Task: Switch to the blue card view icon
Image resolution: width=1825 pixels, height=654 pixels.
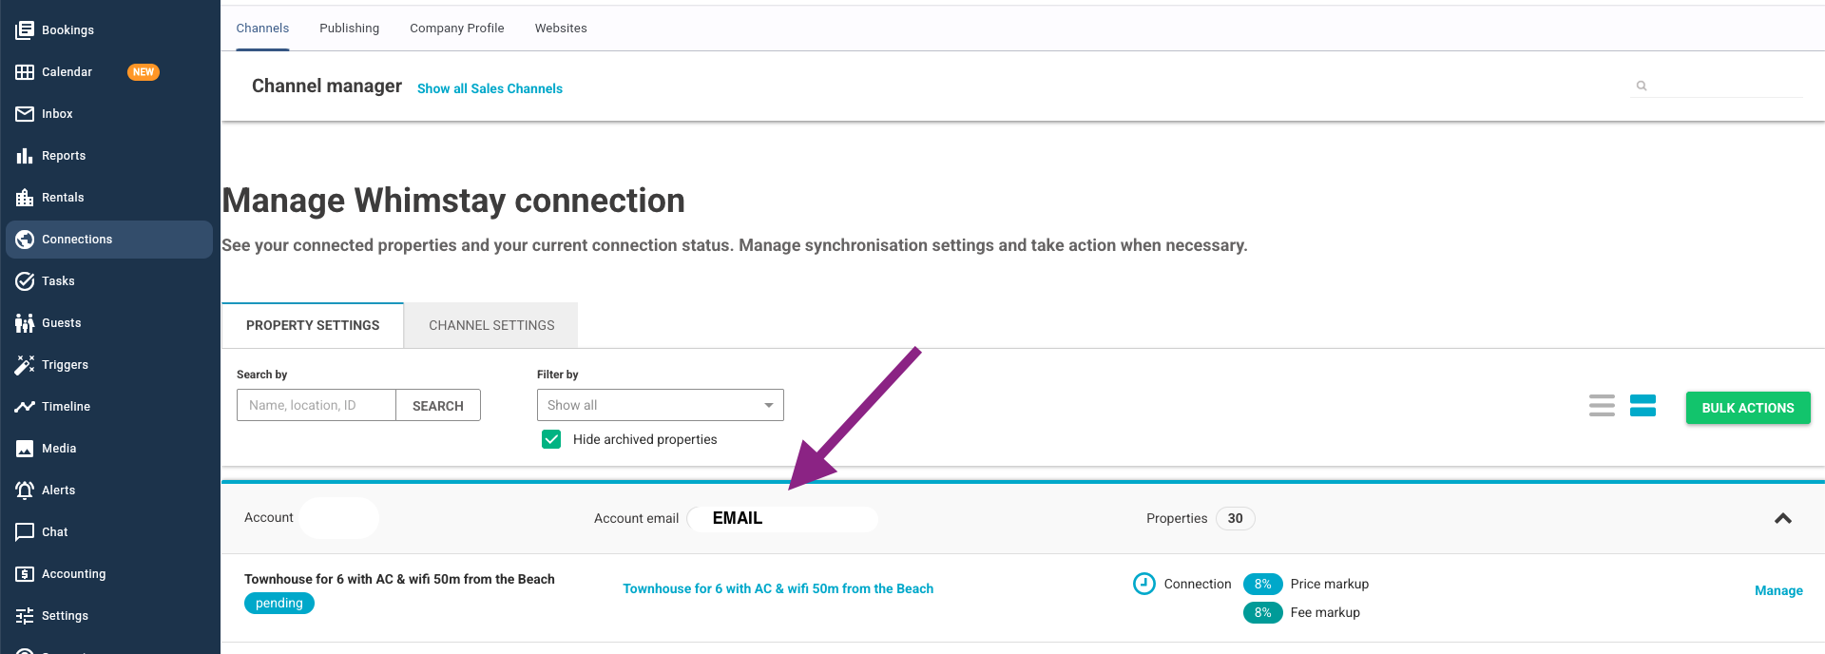Action: [1642, 406]
